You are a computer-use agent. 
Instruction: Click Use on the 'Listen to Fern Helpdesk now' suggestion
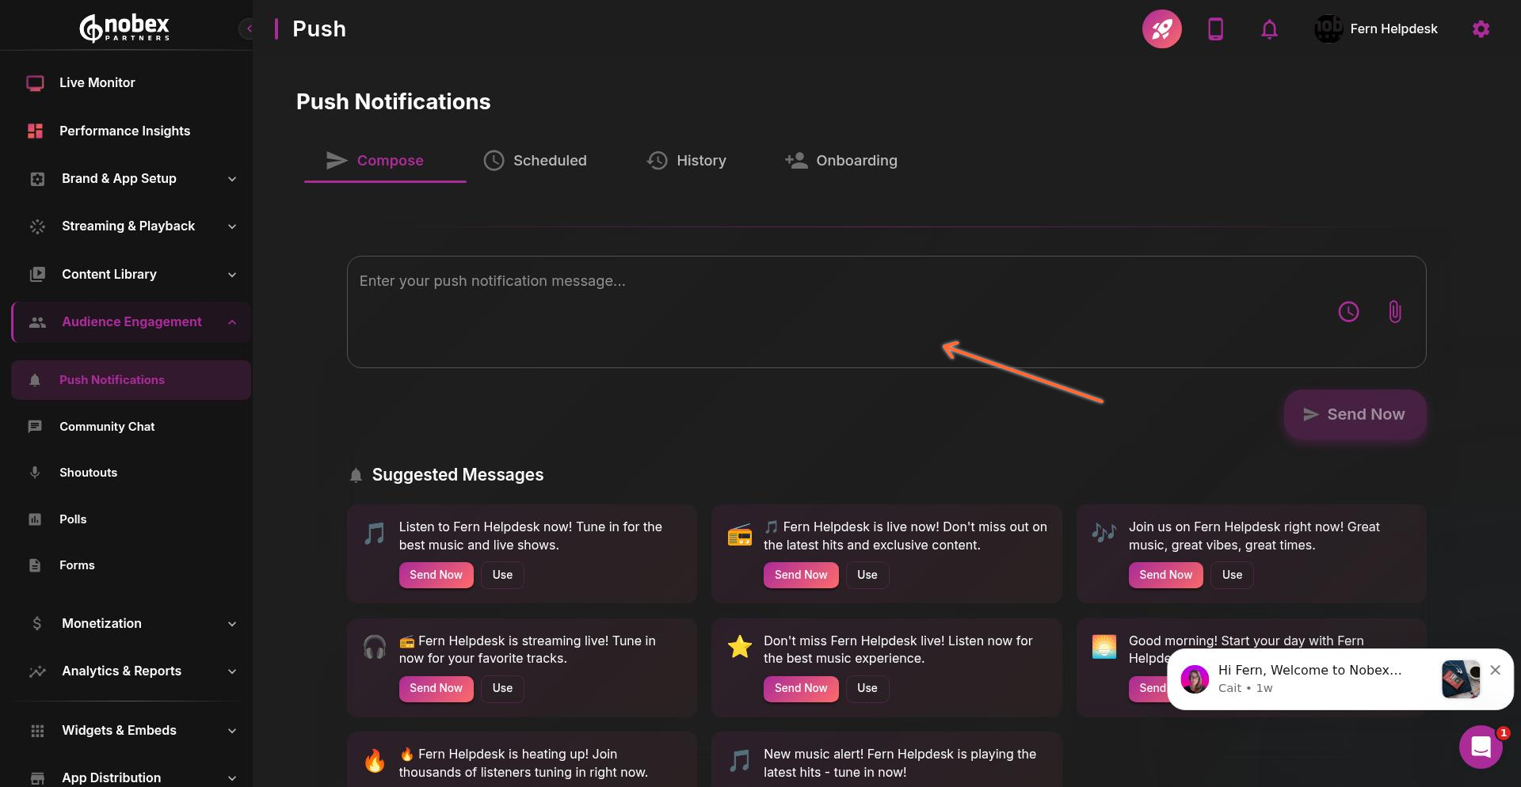click(x=502, y=575)
